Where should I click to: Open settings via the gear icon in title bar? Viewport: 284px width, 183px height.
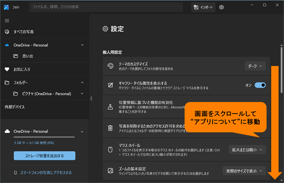[x=222, y=7]
